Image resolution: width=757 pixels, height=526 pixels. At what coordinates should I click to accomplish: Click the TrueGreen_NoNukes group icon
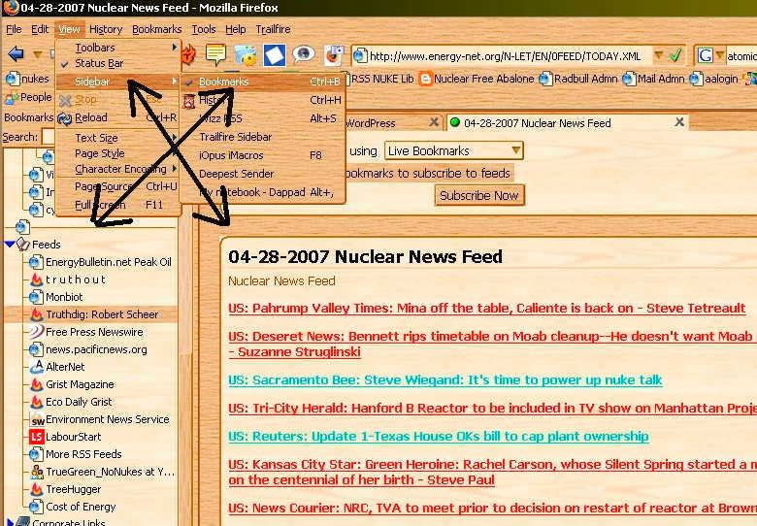point(36,472)
